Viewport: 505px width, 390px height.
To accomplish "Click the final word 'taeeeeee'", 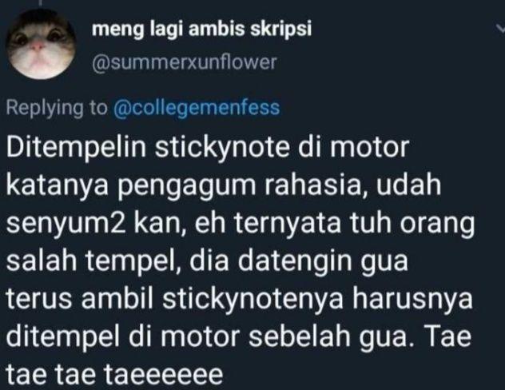I will [x=164, y=375].
